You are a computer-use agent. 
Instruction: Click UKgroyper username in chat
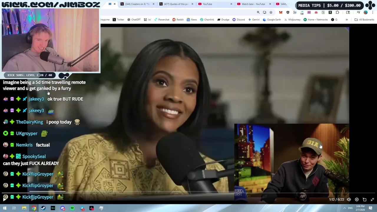pyautogui.click(x=27, y=133)
